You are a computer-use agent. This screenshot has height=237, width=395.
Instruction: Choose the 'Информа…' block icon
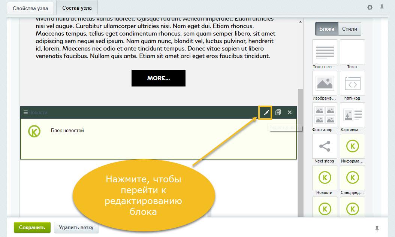tap(352, 146)
